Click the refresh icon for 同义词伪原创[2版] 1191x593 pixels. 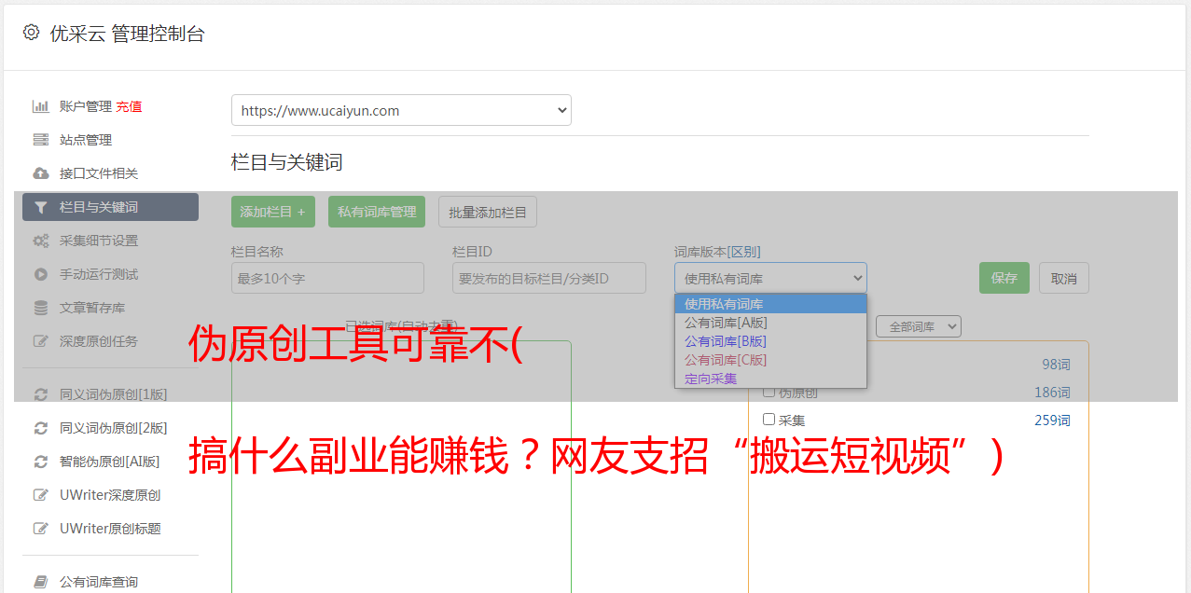(x=40, y=428)
